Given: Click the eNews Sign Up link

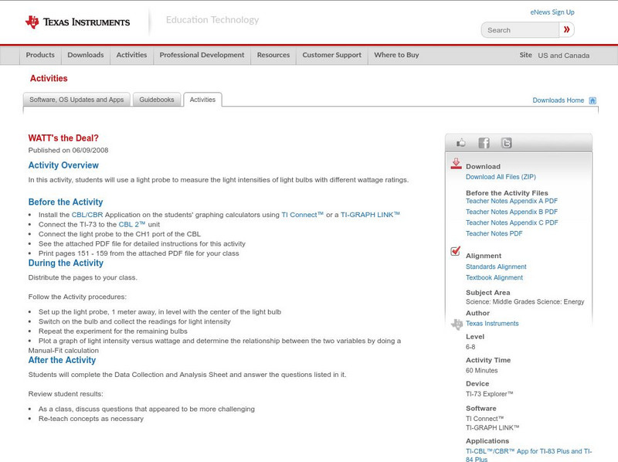Looking at the screenshot, I should click(x=552, y=12).
